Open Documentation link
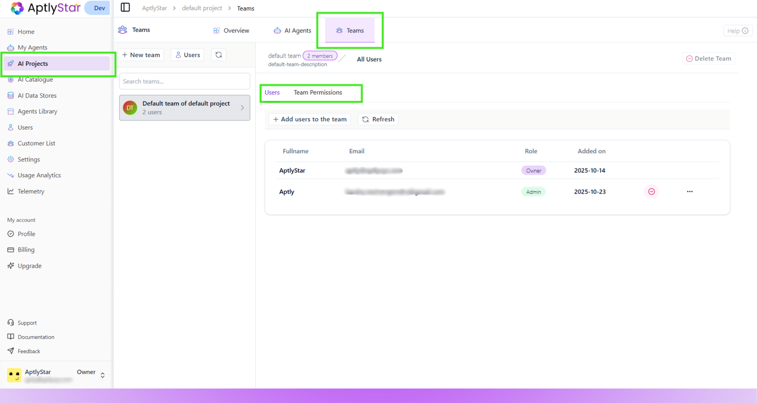This screenshot has width=757, height=403. [x=36, y=337]
